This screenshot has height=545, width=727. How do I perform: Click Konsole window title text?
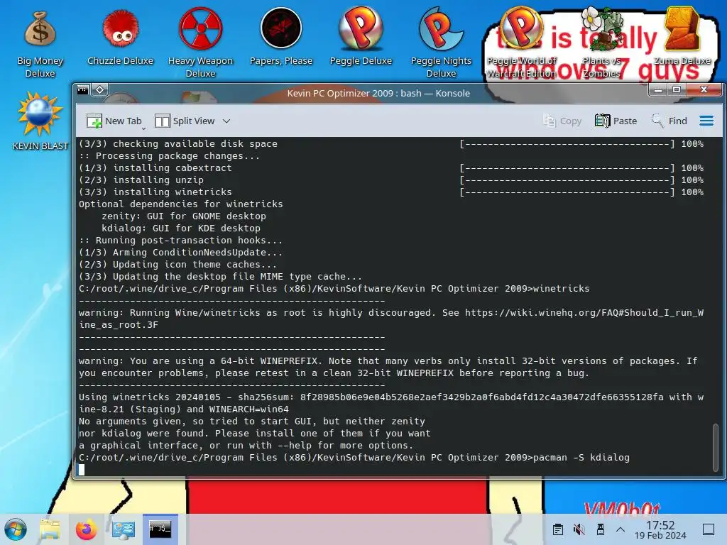[378, 93]
